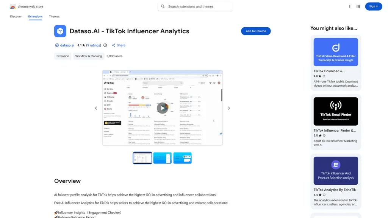The width and height of the screenshot is (388, 218).
Task: Click the Boost TikTok Influencer Marketing description
Action: pos(335,143)
